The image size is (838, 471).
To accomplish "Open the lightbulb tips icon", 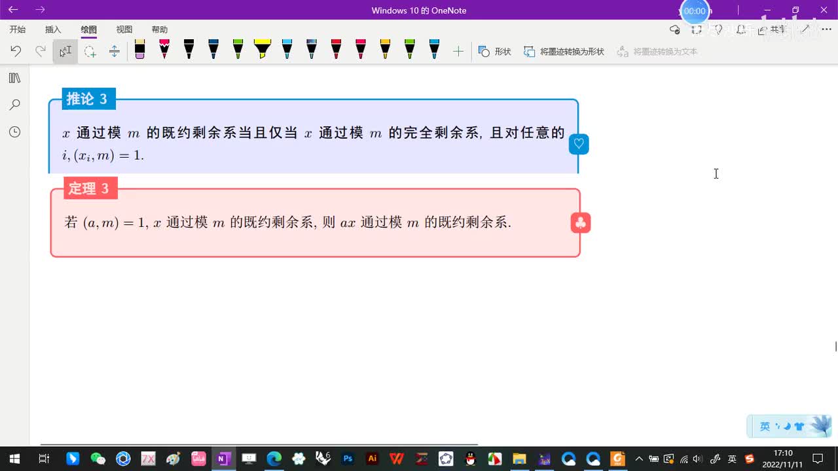I will pyautogui.click(x=718, y=29).
